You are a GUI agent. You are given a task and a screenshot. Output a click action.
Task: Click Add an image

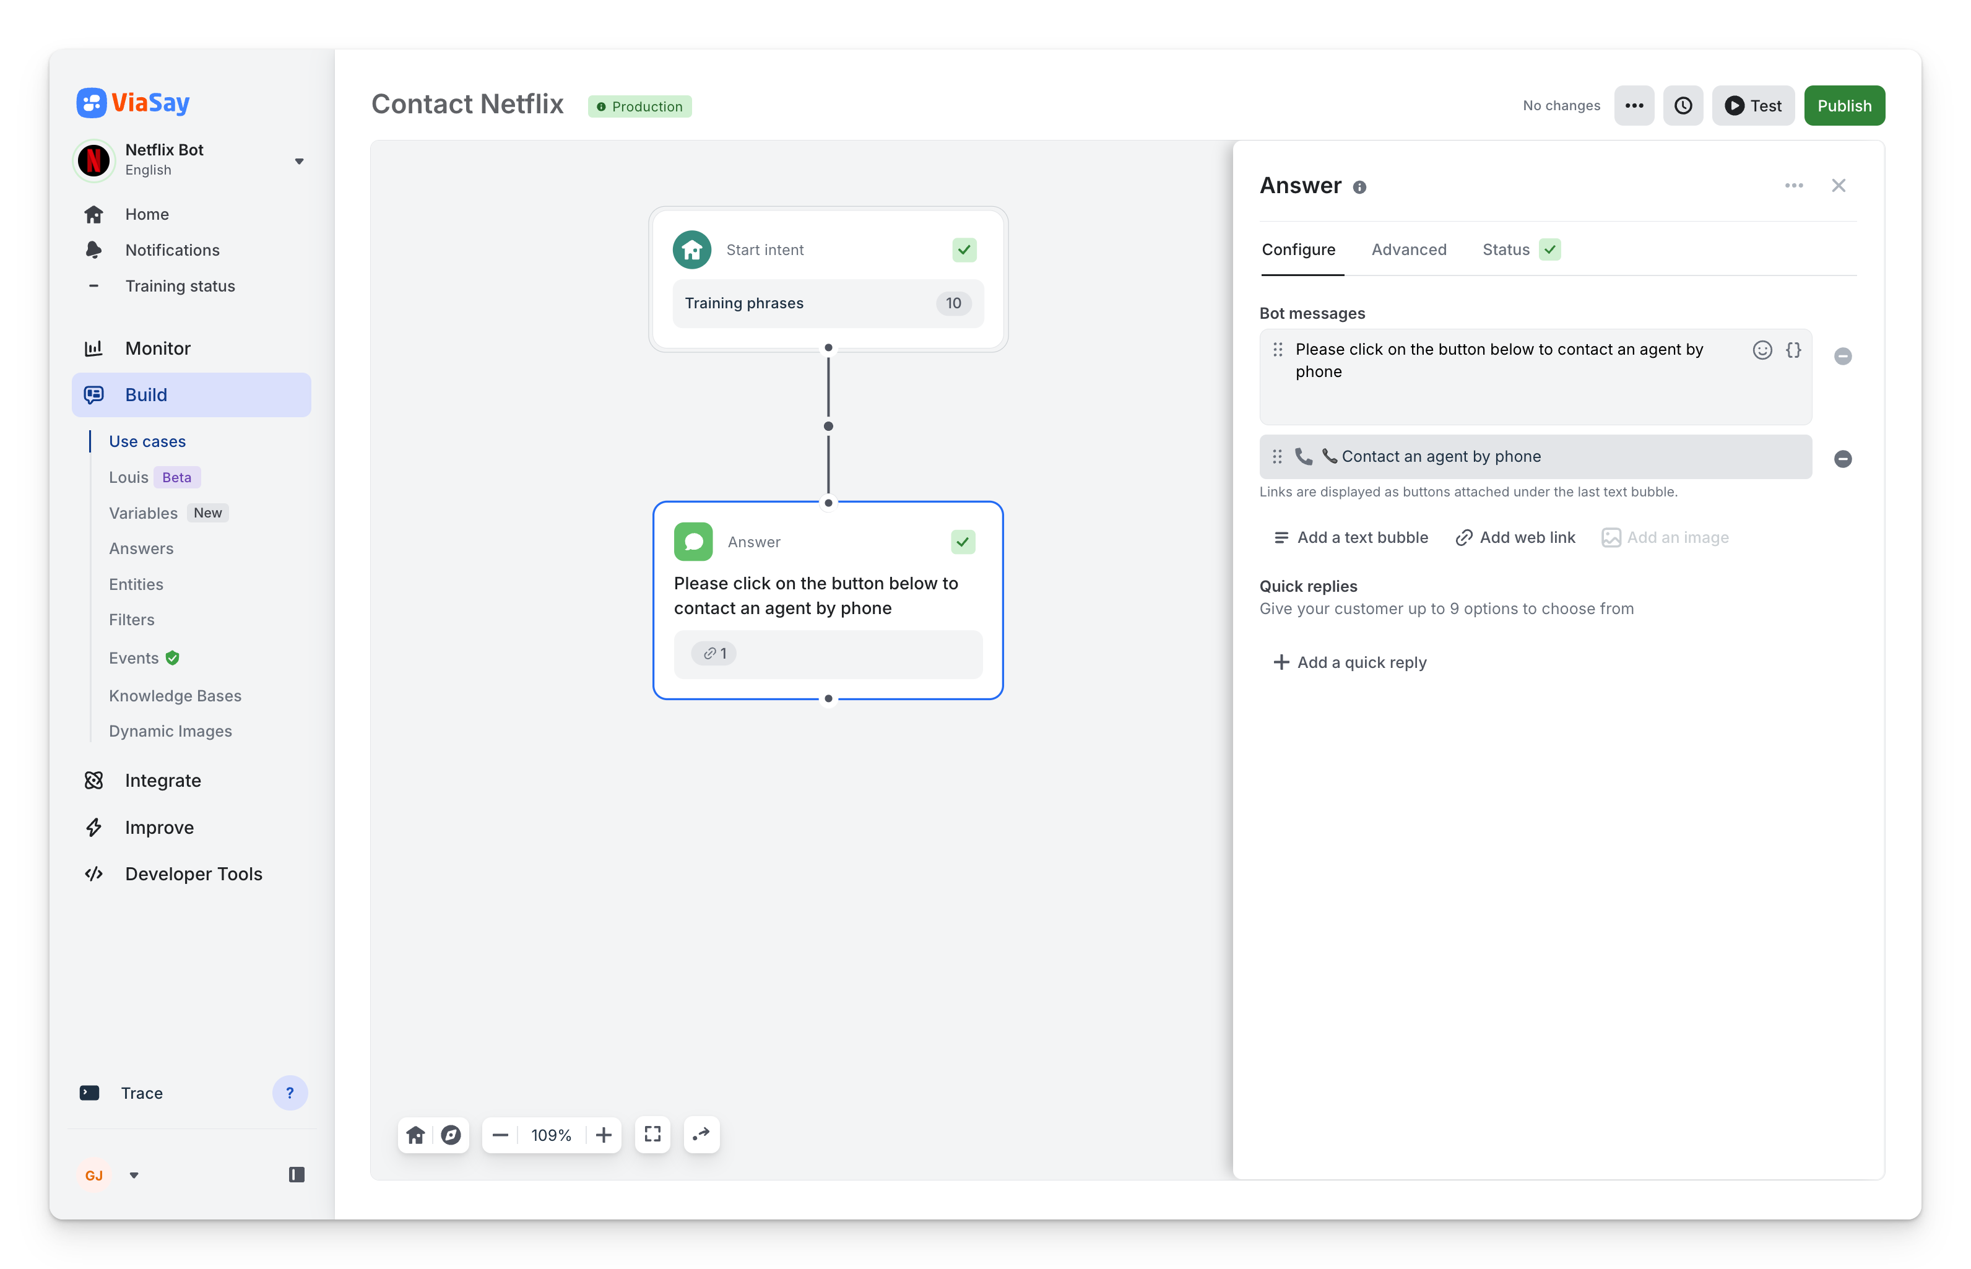click(1665, 537)
